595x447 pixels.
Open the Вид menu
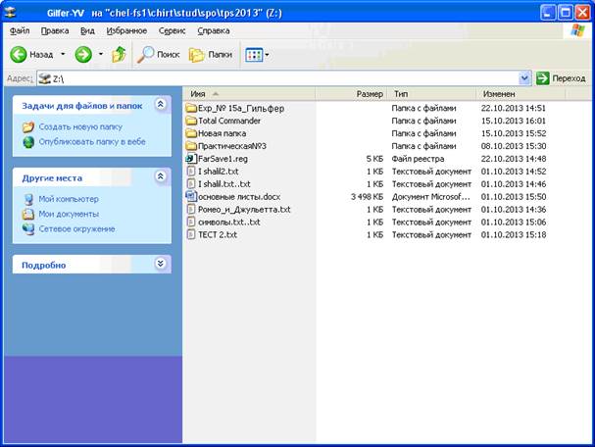coord(87,30)
